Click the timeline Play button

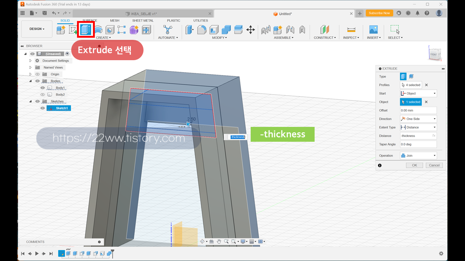coord(37,254)
